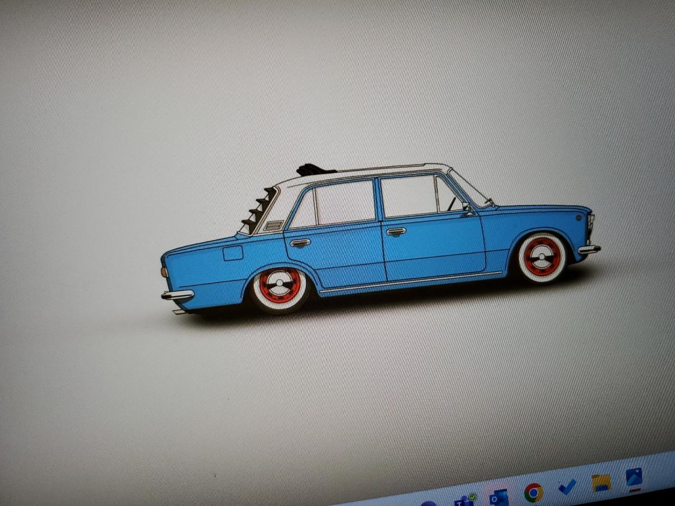Click the square fuel filler flap
Image resolution: width=675 pixels, height=506 pixels.
pyautogui.click(x=233, y=253)
